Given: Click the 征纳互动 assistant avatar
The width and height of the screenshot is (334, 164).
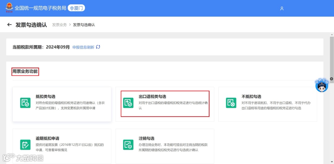Looking at the screenshot, I should 322,86.
